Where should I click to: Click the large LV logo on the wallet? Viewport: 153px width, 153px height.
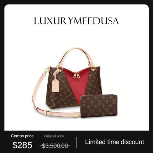(x=99, y=102)
